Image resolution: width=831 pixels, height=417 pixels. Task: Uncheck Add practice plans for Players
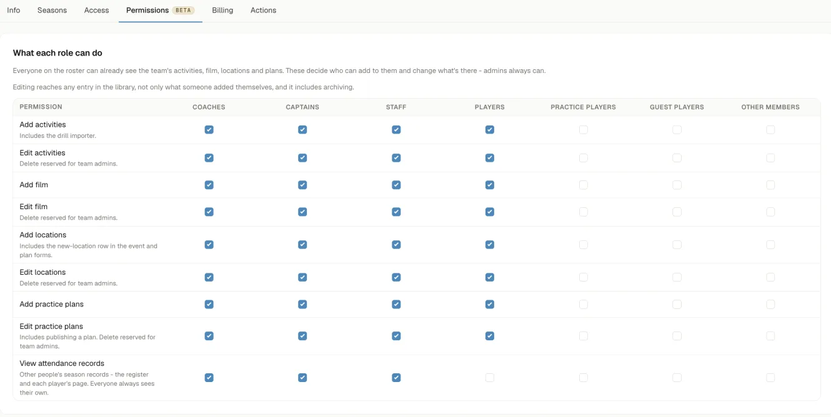click(x=490, y=304)
